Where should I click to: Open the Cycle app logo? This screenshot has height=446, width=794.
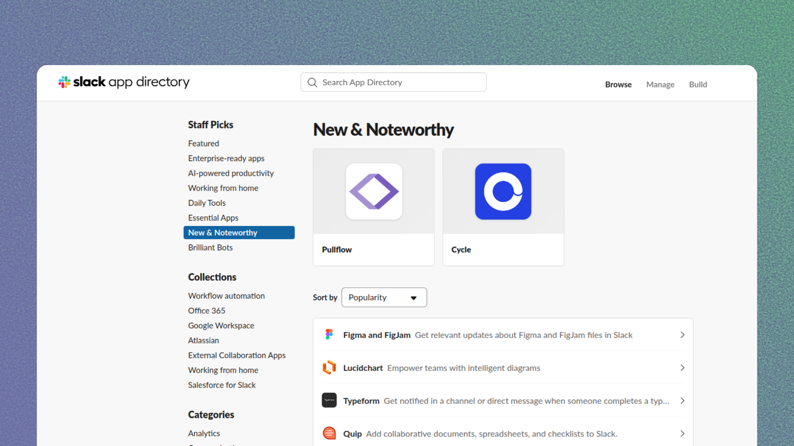[503, 191]
